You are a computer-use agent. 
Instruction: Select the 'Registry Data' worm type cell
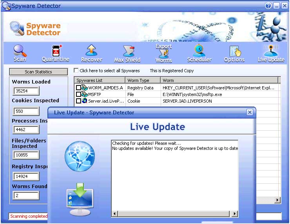(x=143, y=88)
